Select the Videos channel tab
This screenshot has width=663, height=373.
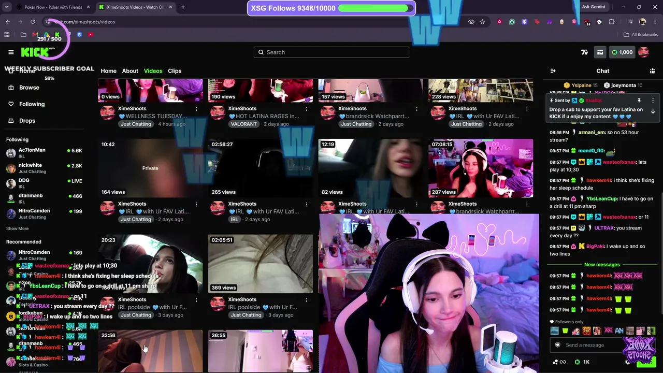point(153,71)
